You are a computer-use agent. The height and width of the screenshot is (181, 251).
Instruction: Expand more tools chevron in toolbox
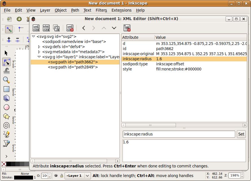pyautogui.click(x=6, y=156)
